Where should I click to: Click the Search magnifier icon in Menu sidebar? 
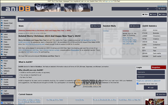(x=2, y=20)
